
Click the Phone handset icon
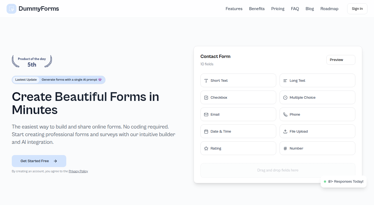point(285,115)
